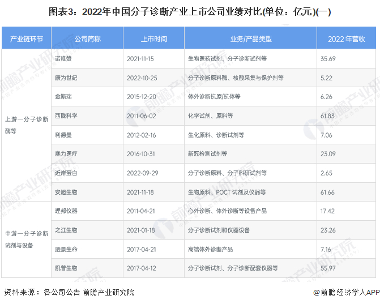Click revenue value 61.83
Viewport: 380px width, 304px height.
(327, 116)
